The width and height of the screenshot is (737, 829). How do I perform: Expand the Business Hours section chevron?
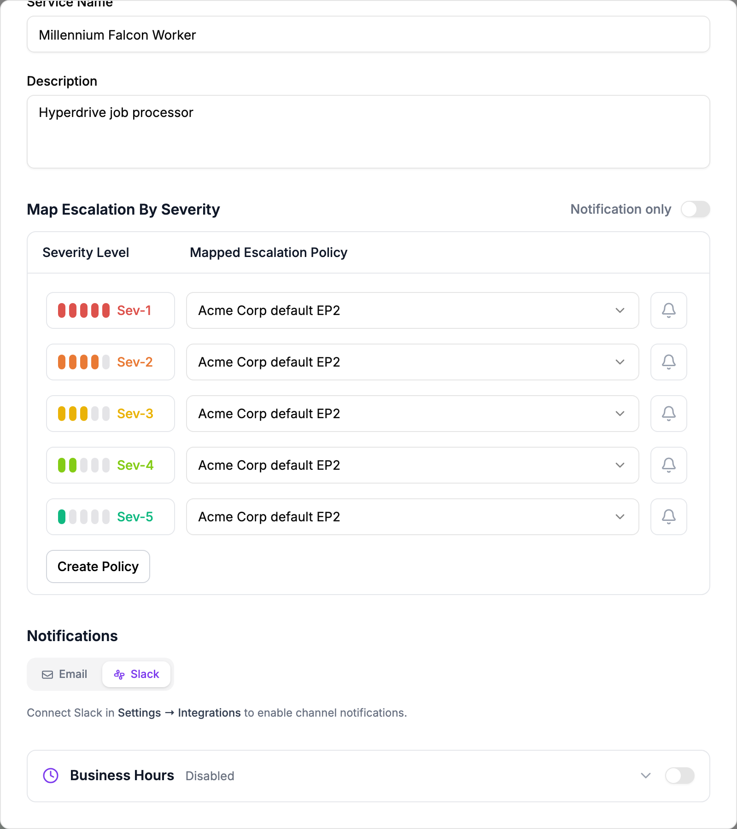646,776
